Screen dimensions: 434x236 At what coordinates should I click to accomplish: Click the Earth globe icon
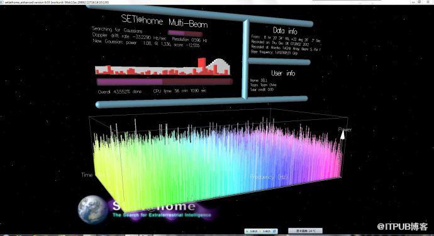[x=92, y=209]
